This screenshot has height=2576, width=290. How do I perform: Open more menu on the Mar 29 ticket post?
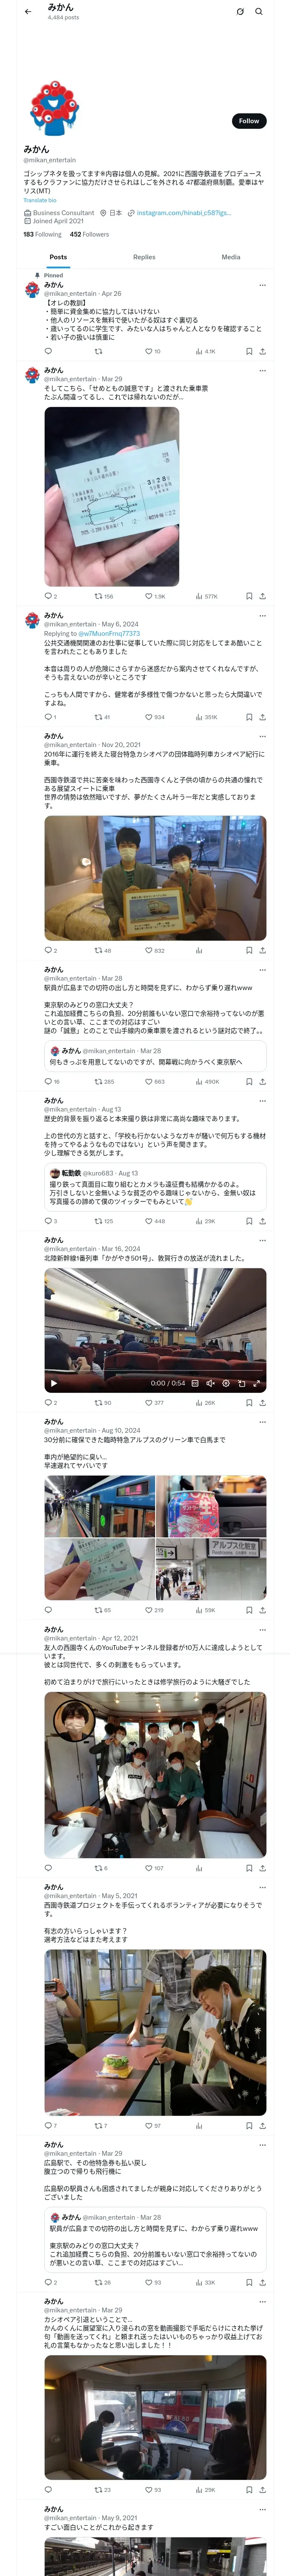click(x=262, y=370)
